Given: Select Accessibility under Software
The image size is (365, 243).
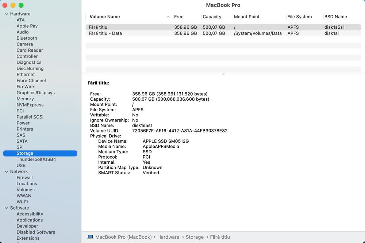Looking at the screenshot, I should pyautogui.click(x=30, y=214).
